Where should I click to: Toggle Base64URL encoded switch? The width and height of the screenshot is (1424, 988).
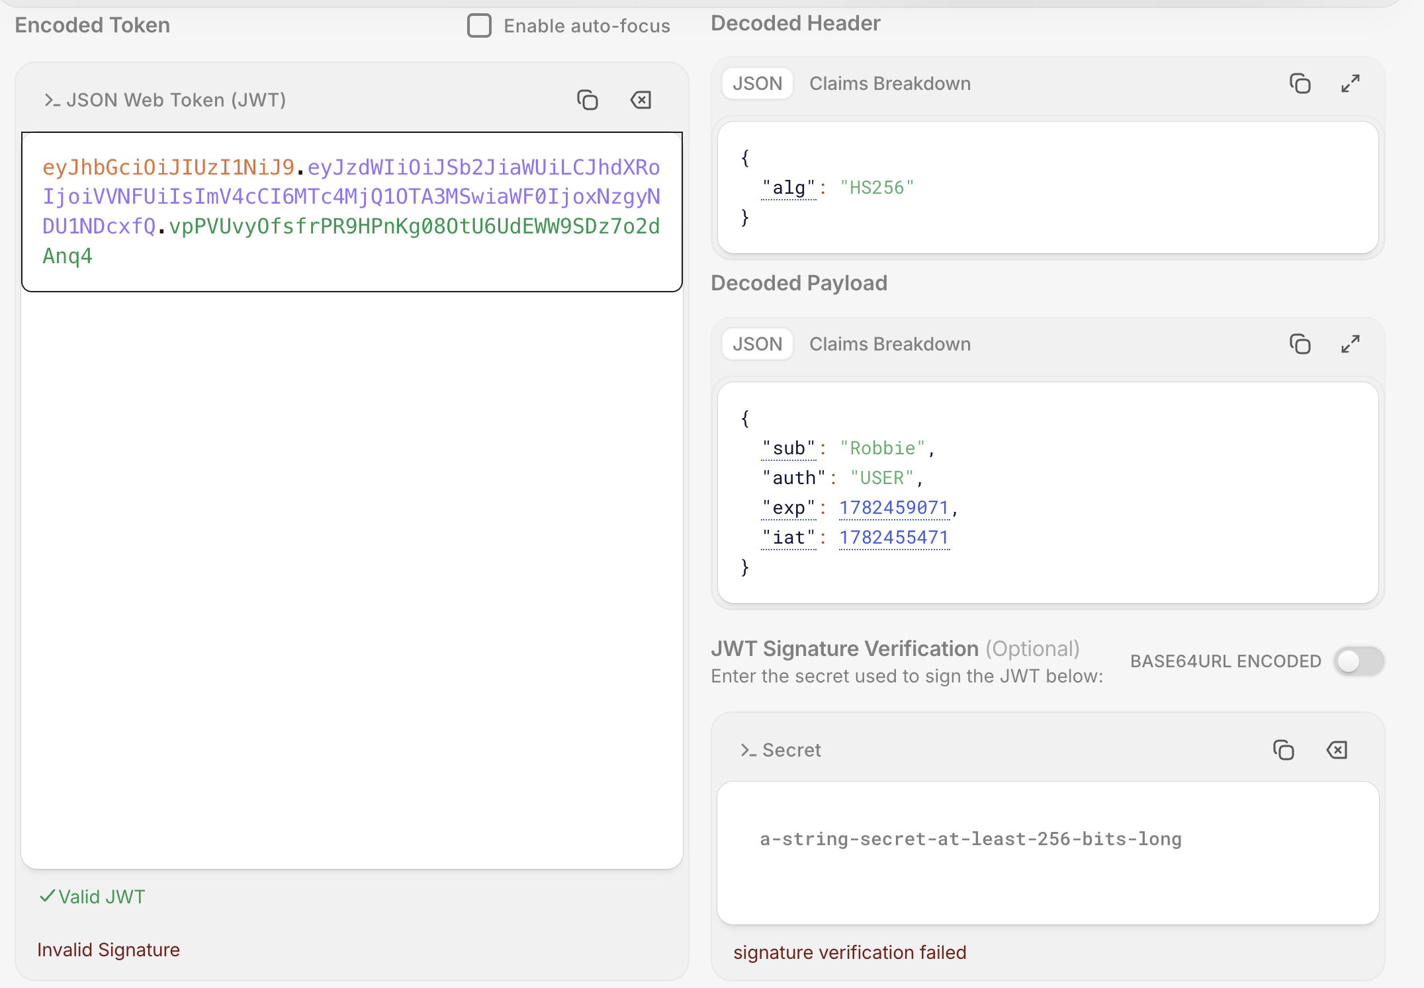(x=1358, y=661)
